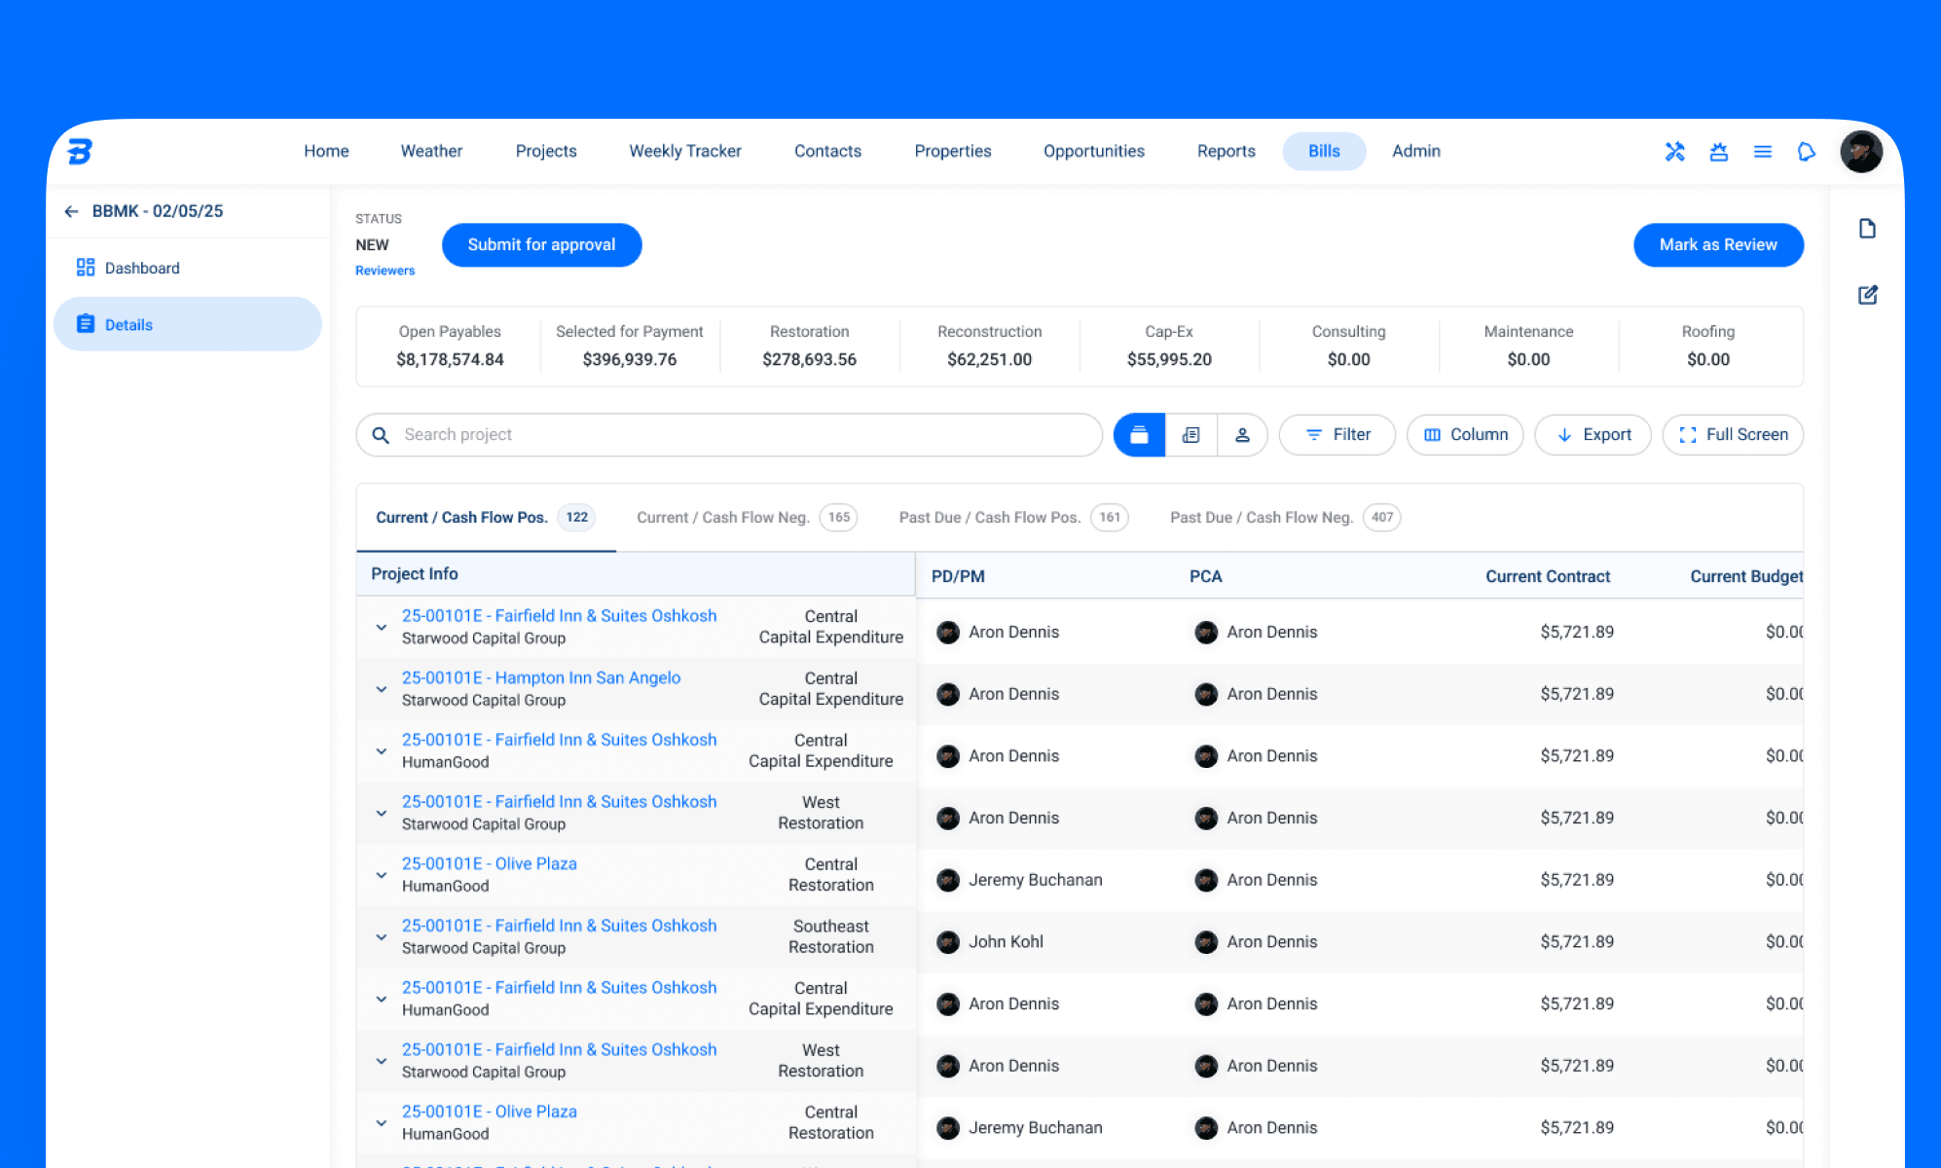The height and width of the screenshot is (1168, 1941).
Task: Expand the Southeast Restoration Fairfield row
Action: point(382,937)
